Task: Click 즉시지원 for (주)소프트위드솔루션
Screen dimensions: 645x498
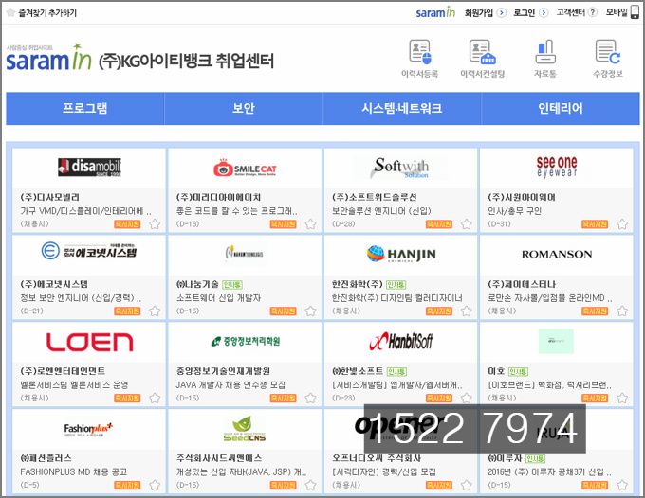Action: coord(439,224)
